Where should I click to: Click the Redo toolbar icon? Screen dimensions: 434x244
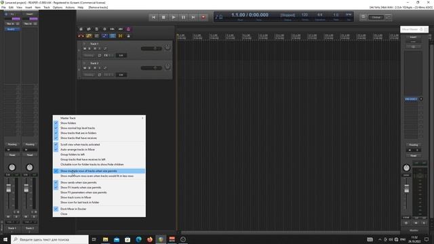click(x=121, y=29)
